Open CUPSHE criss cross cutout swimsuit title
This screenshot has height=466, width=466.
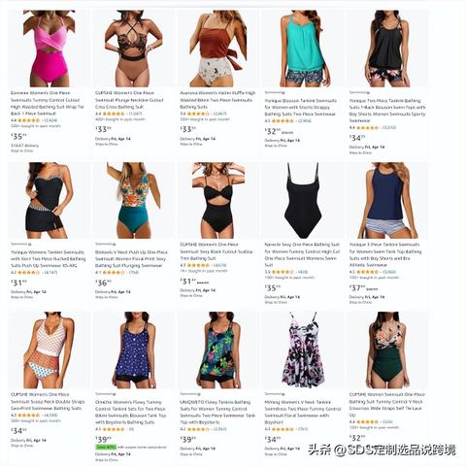[x=129, y=100]
